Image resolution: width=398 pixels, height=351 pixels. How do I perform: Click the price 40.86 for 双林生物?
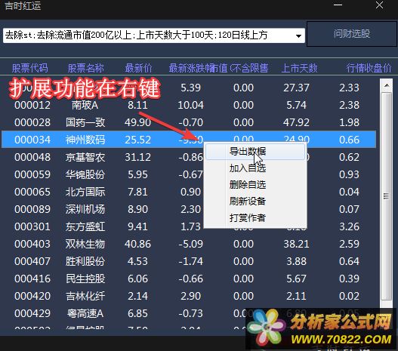pos(138,244)
